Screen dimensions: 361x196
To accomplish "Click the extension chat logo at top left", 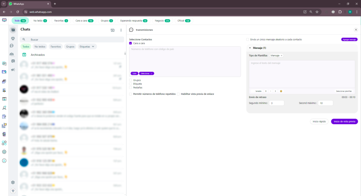I will tap(4, 20).
